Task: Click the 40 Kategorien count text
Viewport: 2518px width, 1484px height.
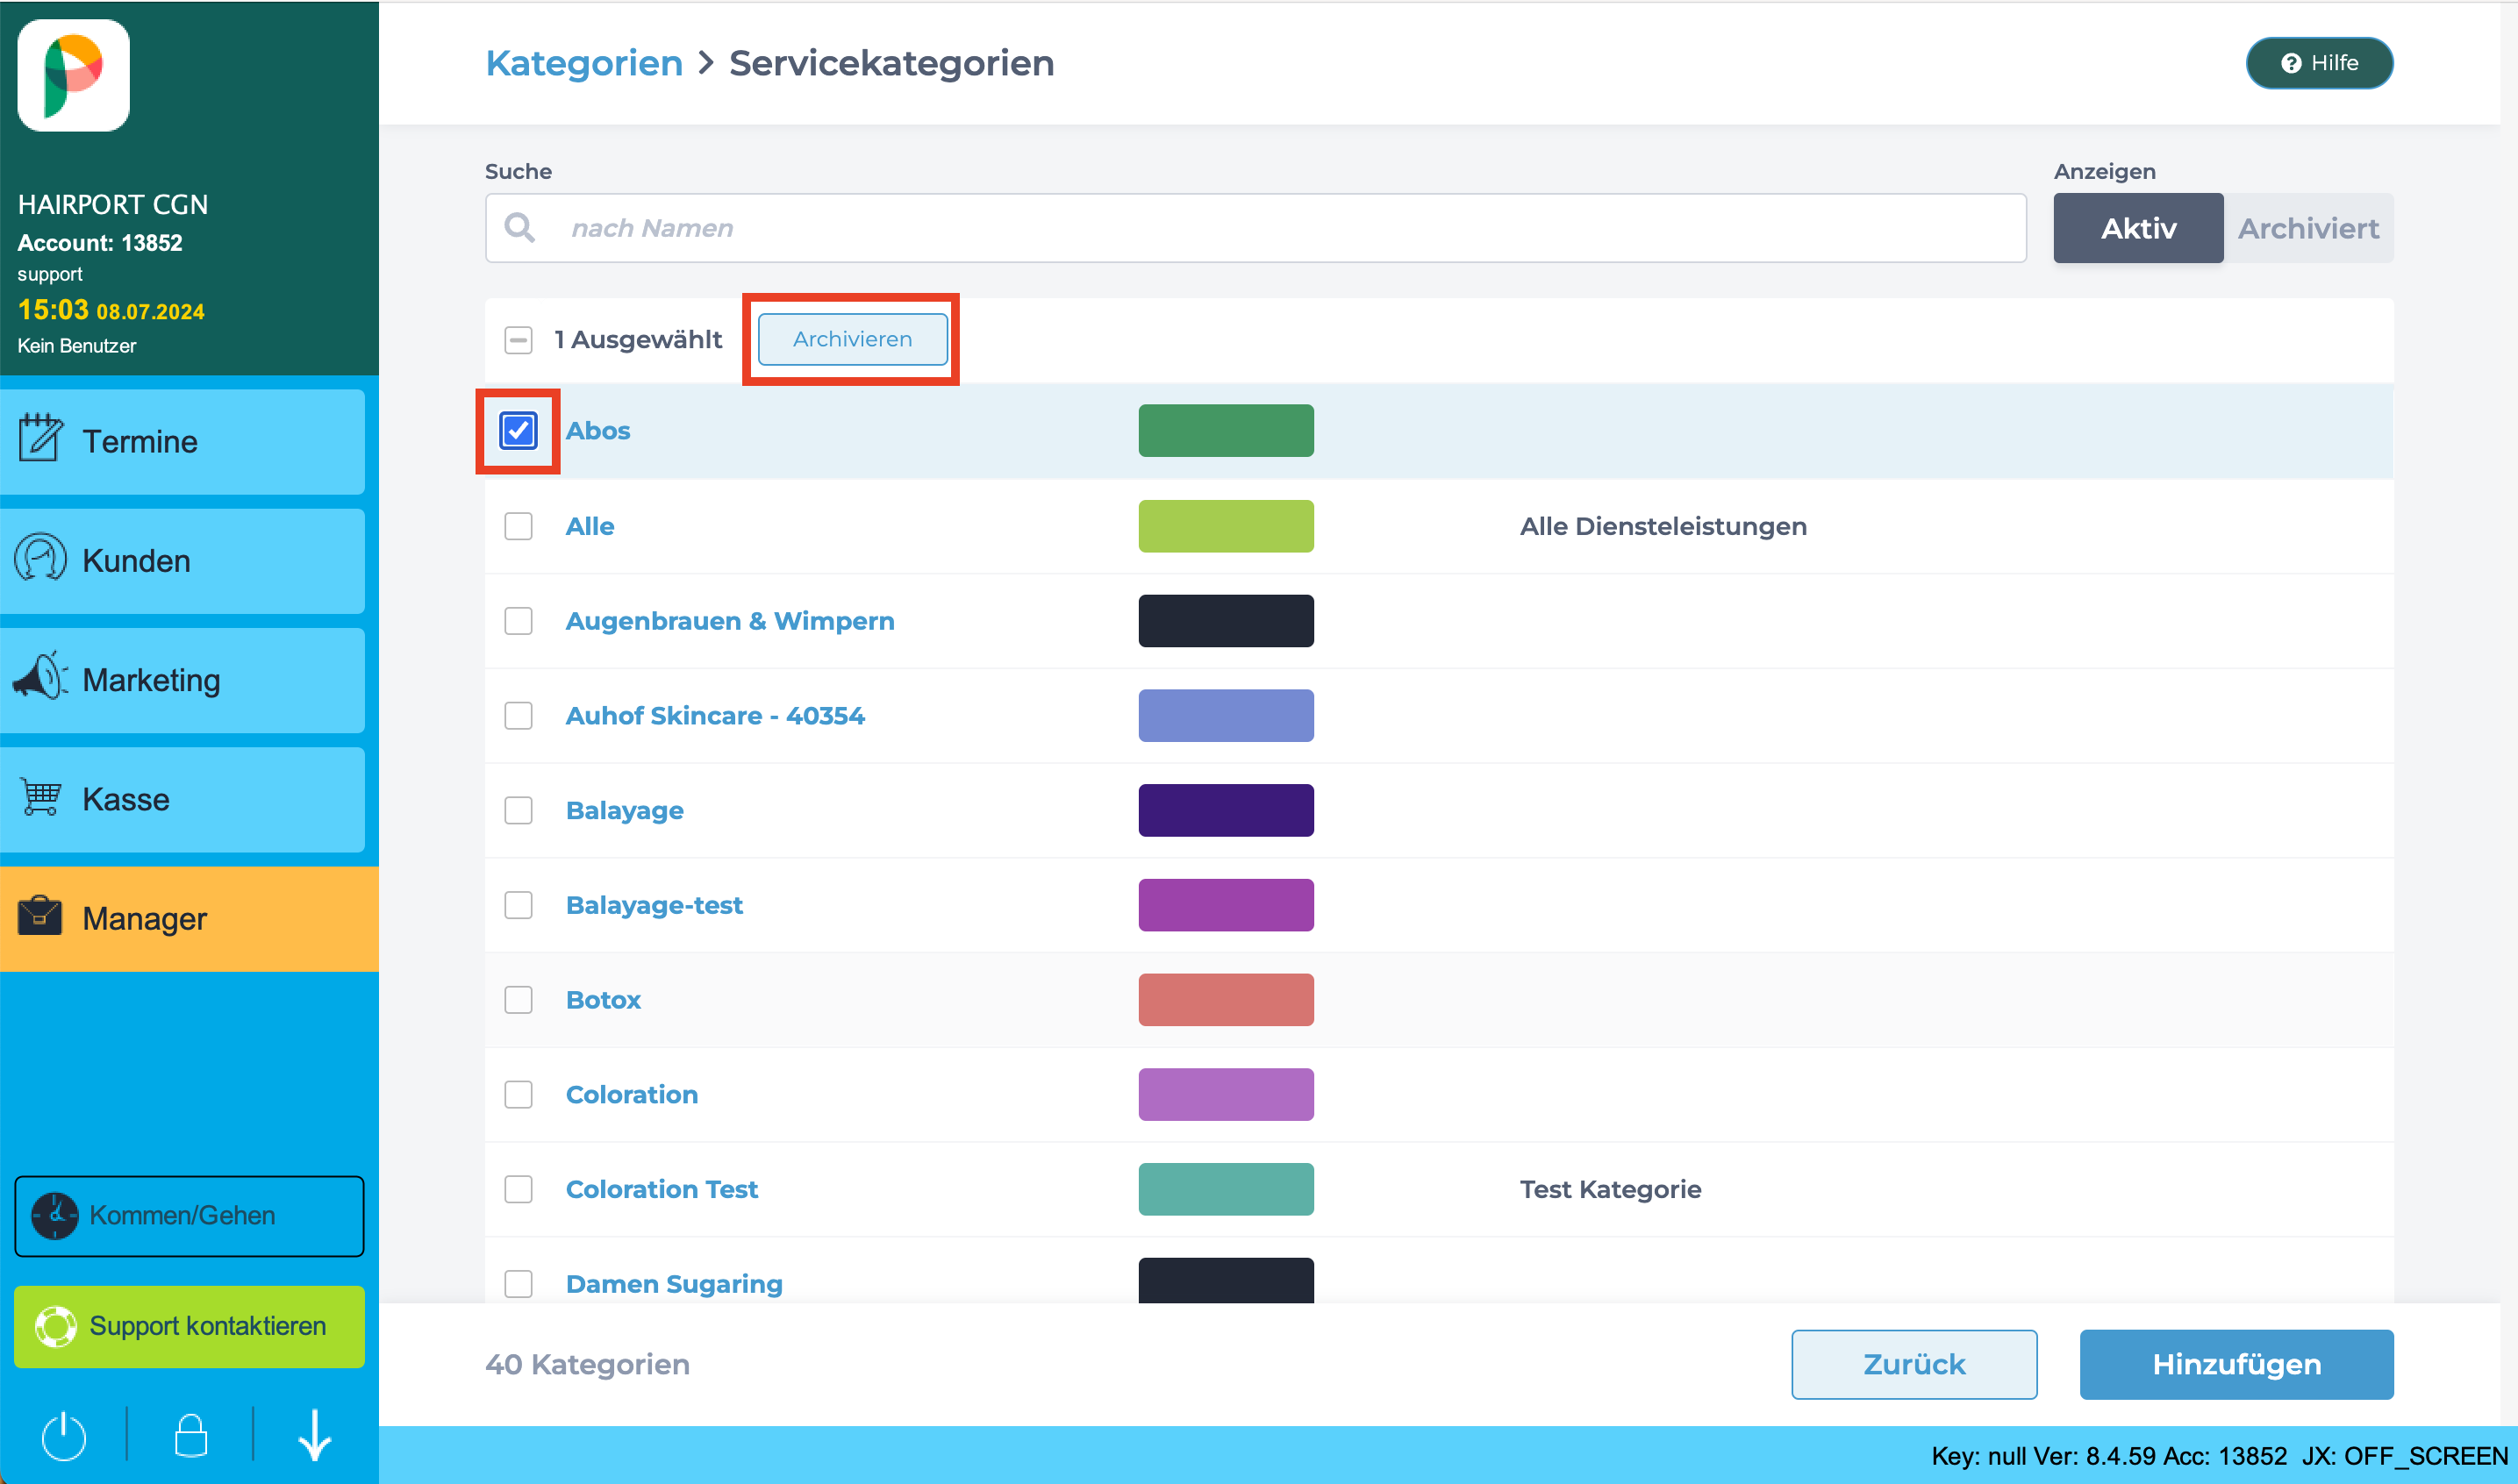Action: click(x=587, y=1364)
